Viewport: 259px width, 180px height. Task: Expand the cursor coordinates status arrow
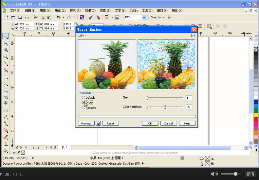point(33,158)
